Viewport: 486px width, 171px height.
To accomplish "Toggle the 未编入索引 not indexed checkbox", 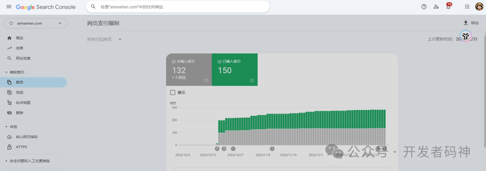I will click(174, 61).
